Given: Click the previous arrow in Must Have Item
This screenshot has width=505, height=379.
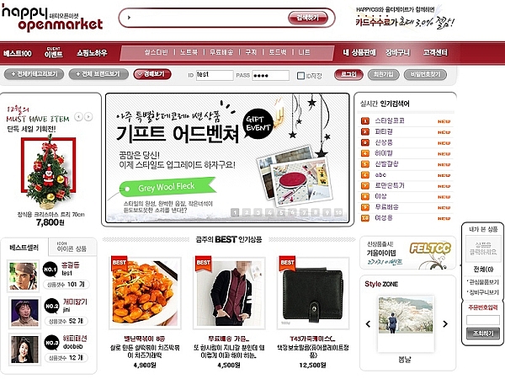Looking at the screenshot, I should click(x=78, y=117).
